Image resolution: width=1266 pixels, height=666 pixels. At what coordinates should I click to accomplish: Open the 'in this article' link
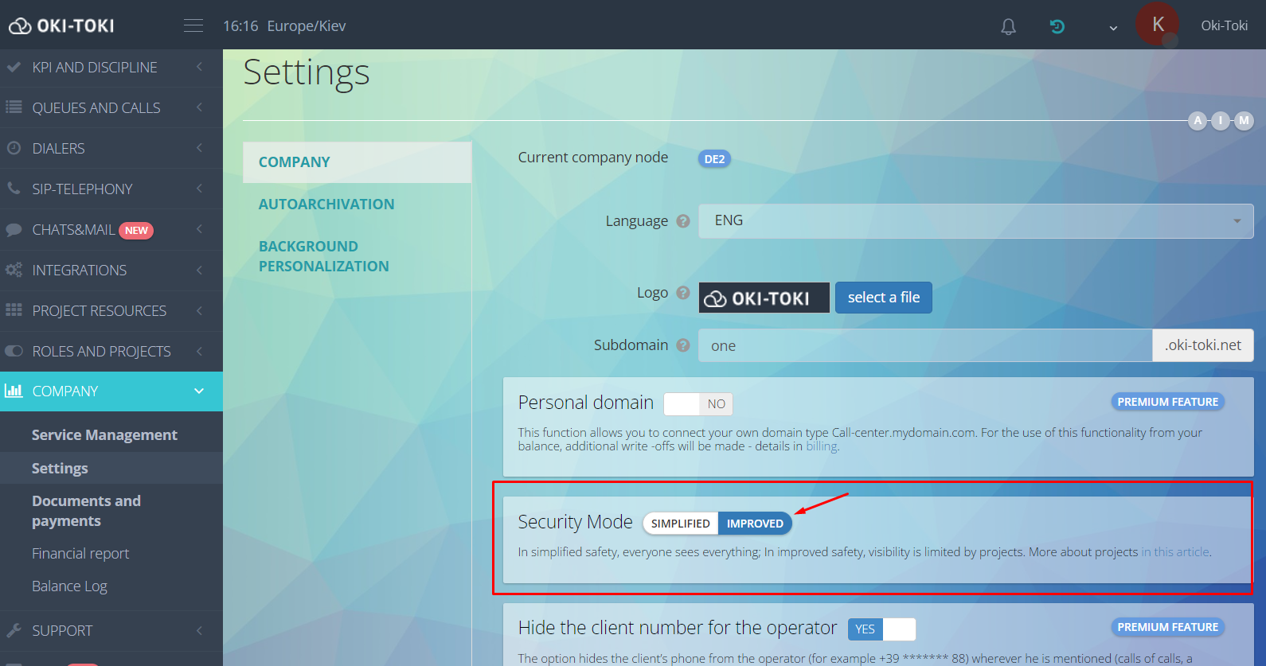click(1175, 552)
